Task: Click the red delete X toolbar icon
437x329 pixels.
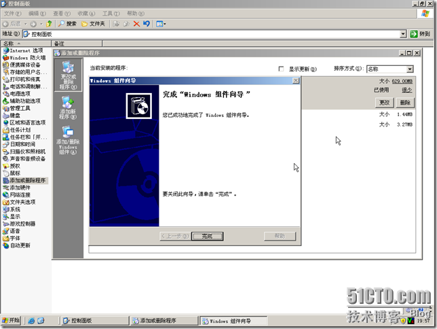Action: (136, 24)
